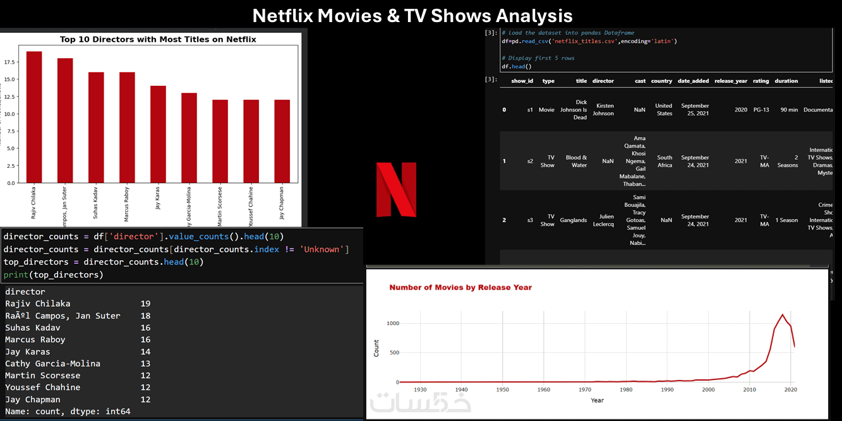842x421 pixels.
Task: Open the Number of Movies by Release Year chart
Action: (597, 343)
